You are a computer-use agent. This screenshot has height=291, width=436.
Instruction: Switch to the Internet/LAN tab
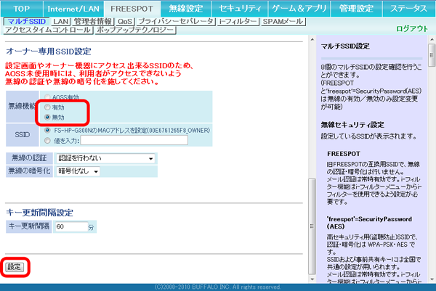point(73,9)
